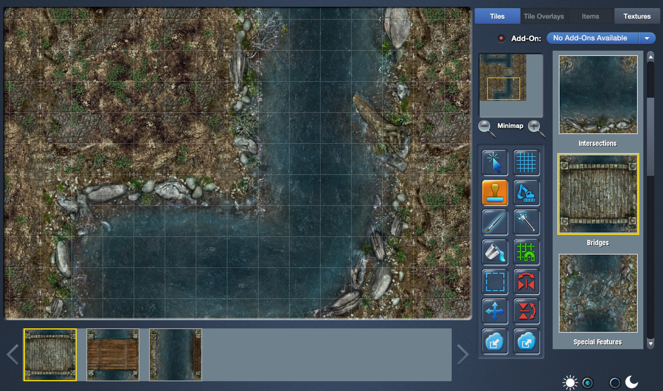663x391 pixels.
Task: Open the Textures tab
Action: click(637, 16)
